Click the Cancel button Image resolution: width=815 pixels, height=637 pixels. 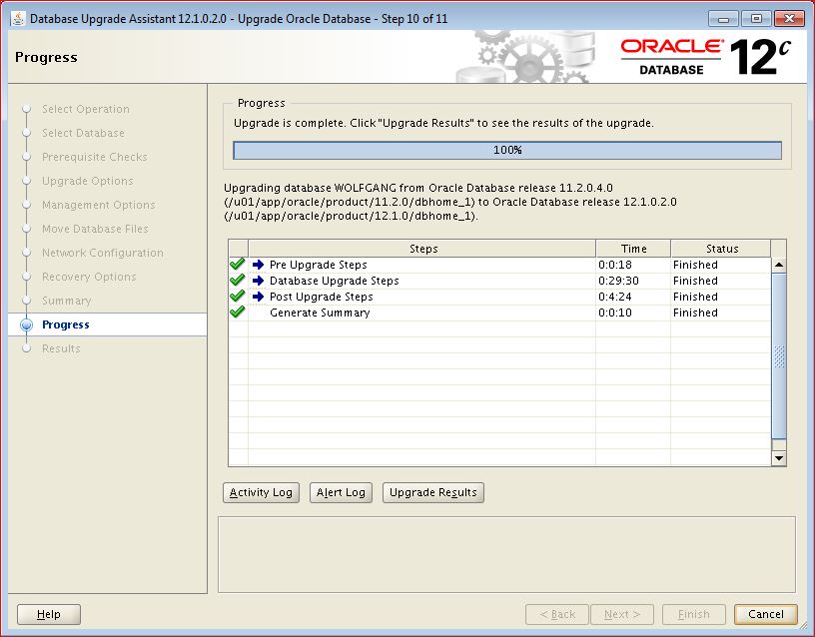(x=766, y=614)
